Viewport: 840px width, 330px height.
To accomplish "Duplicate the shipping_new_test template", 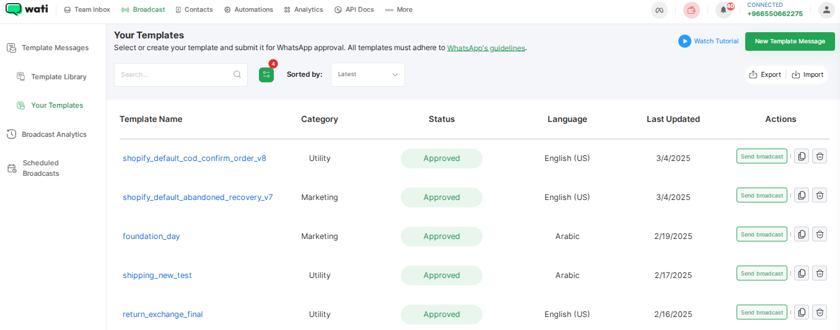I will pyautogui.click(x=802, y=274).
